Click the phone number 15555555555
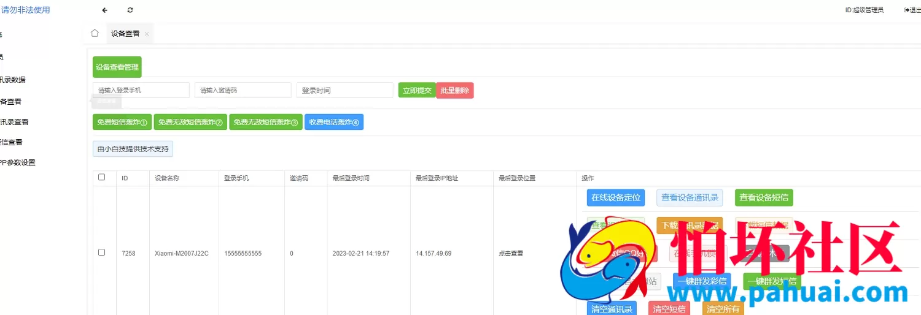This screenshot has height=315, width=921. [x=243, y=253]
